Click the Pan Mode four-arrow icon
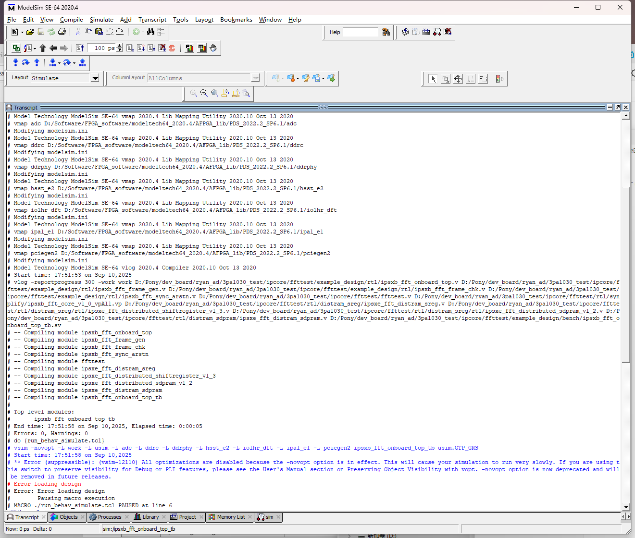This screenshot has width=635, height=538. [458, 79]
